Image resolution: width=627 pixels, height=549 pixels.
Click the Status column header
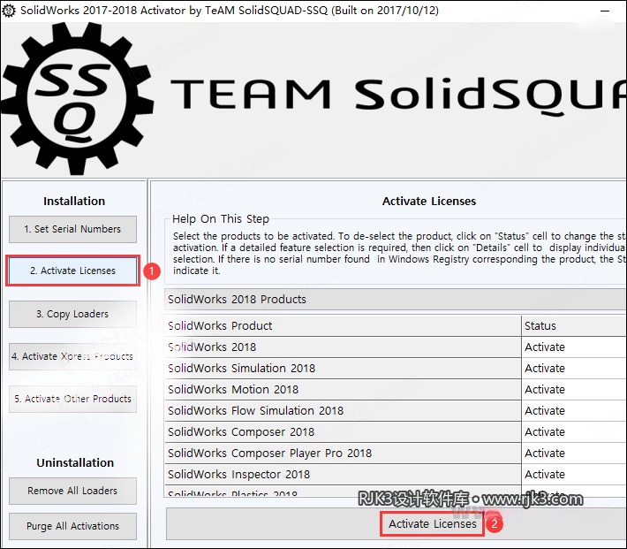pyautogui.click(x=574, y=325)
